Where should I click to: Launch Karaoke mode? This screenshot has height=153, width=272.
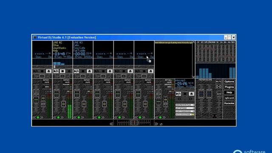[x=229, y=103]
